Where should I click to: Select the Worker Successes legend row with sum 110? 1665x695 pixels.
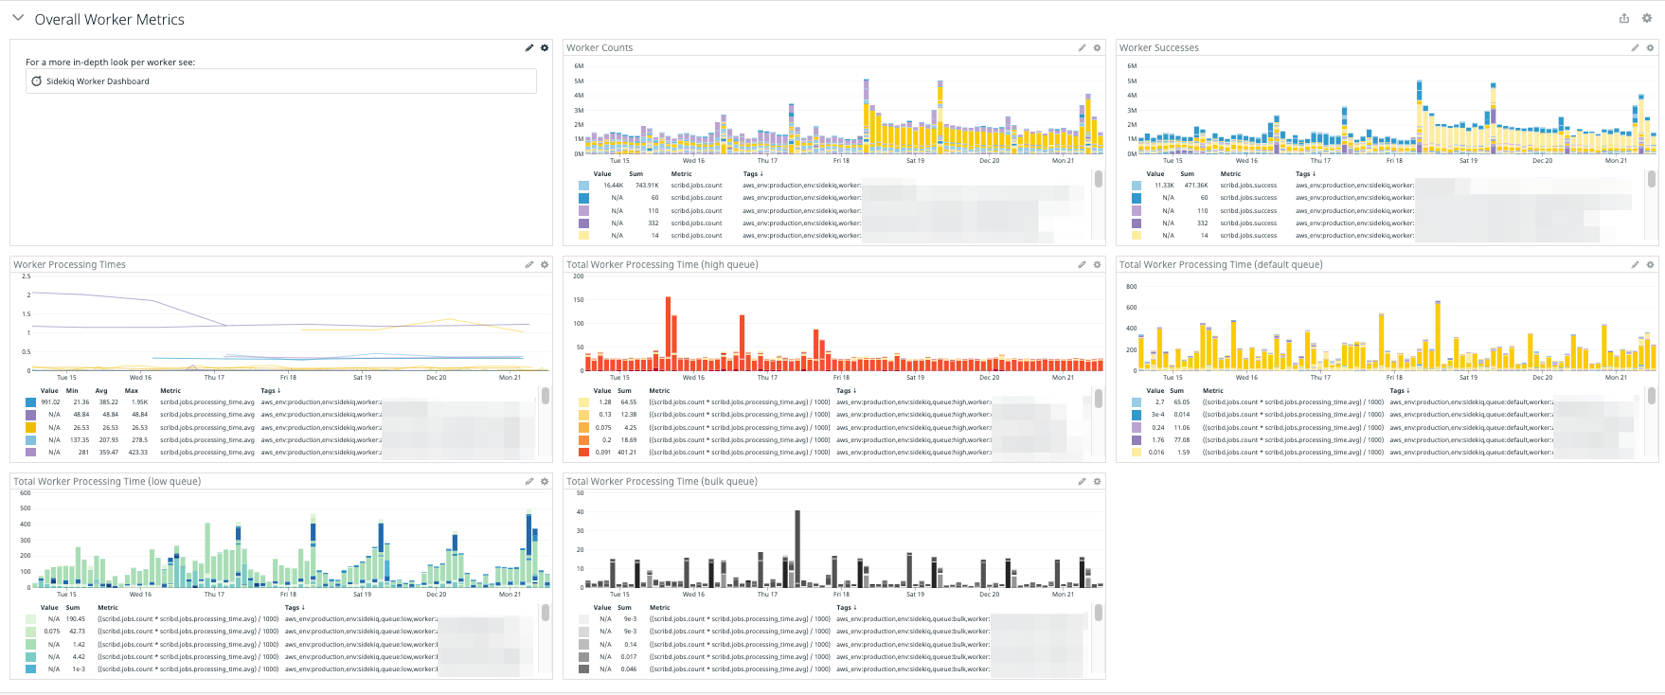[x=1387, y=211]
